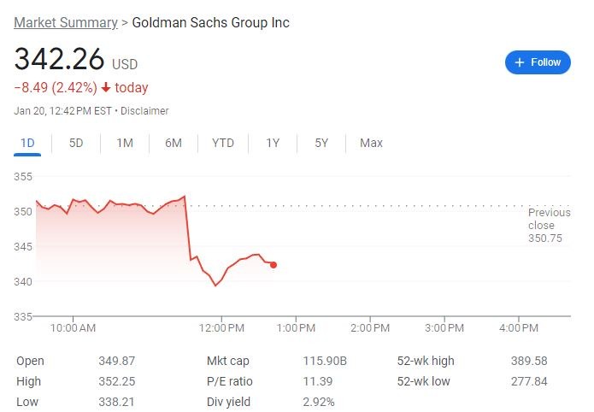
Task: Open the Disclaimer link
Action: pos(144,111)
